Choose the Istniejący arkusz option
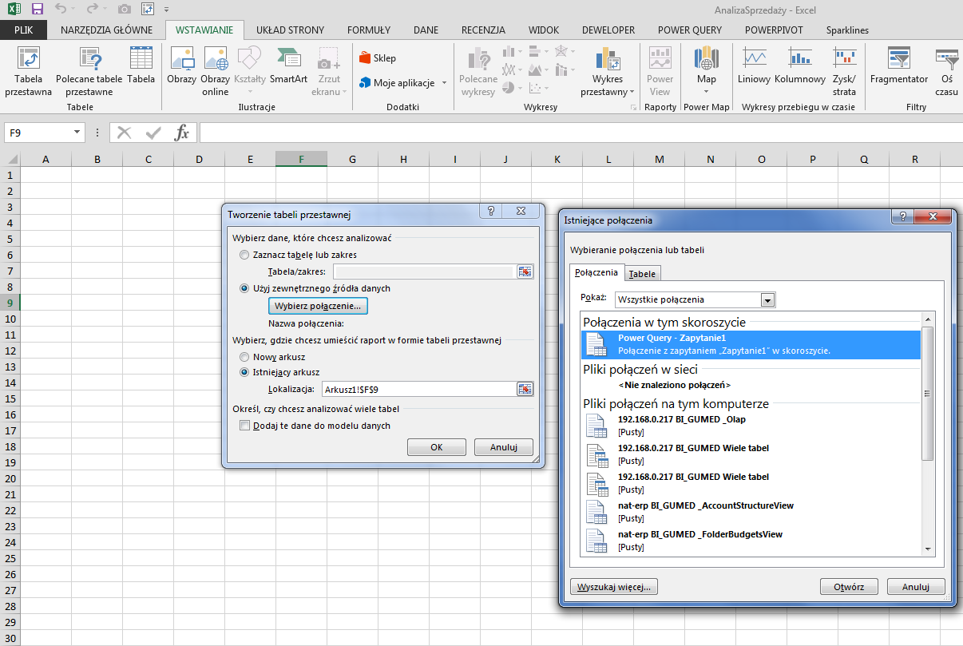 pos(244,372)
